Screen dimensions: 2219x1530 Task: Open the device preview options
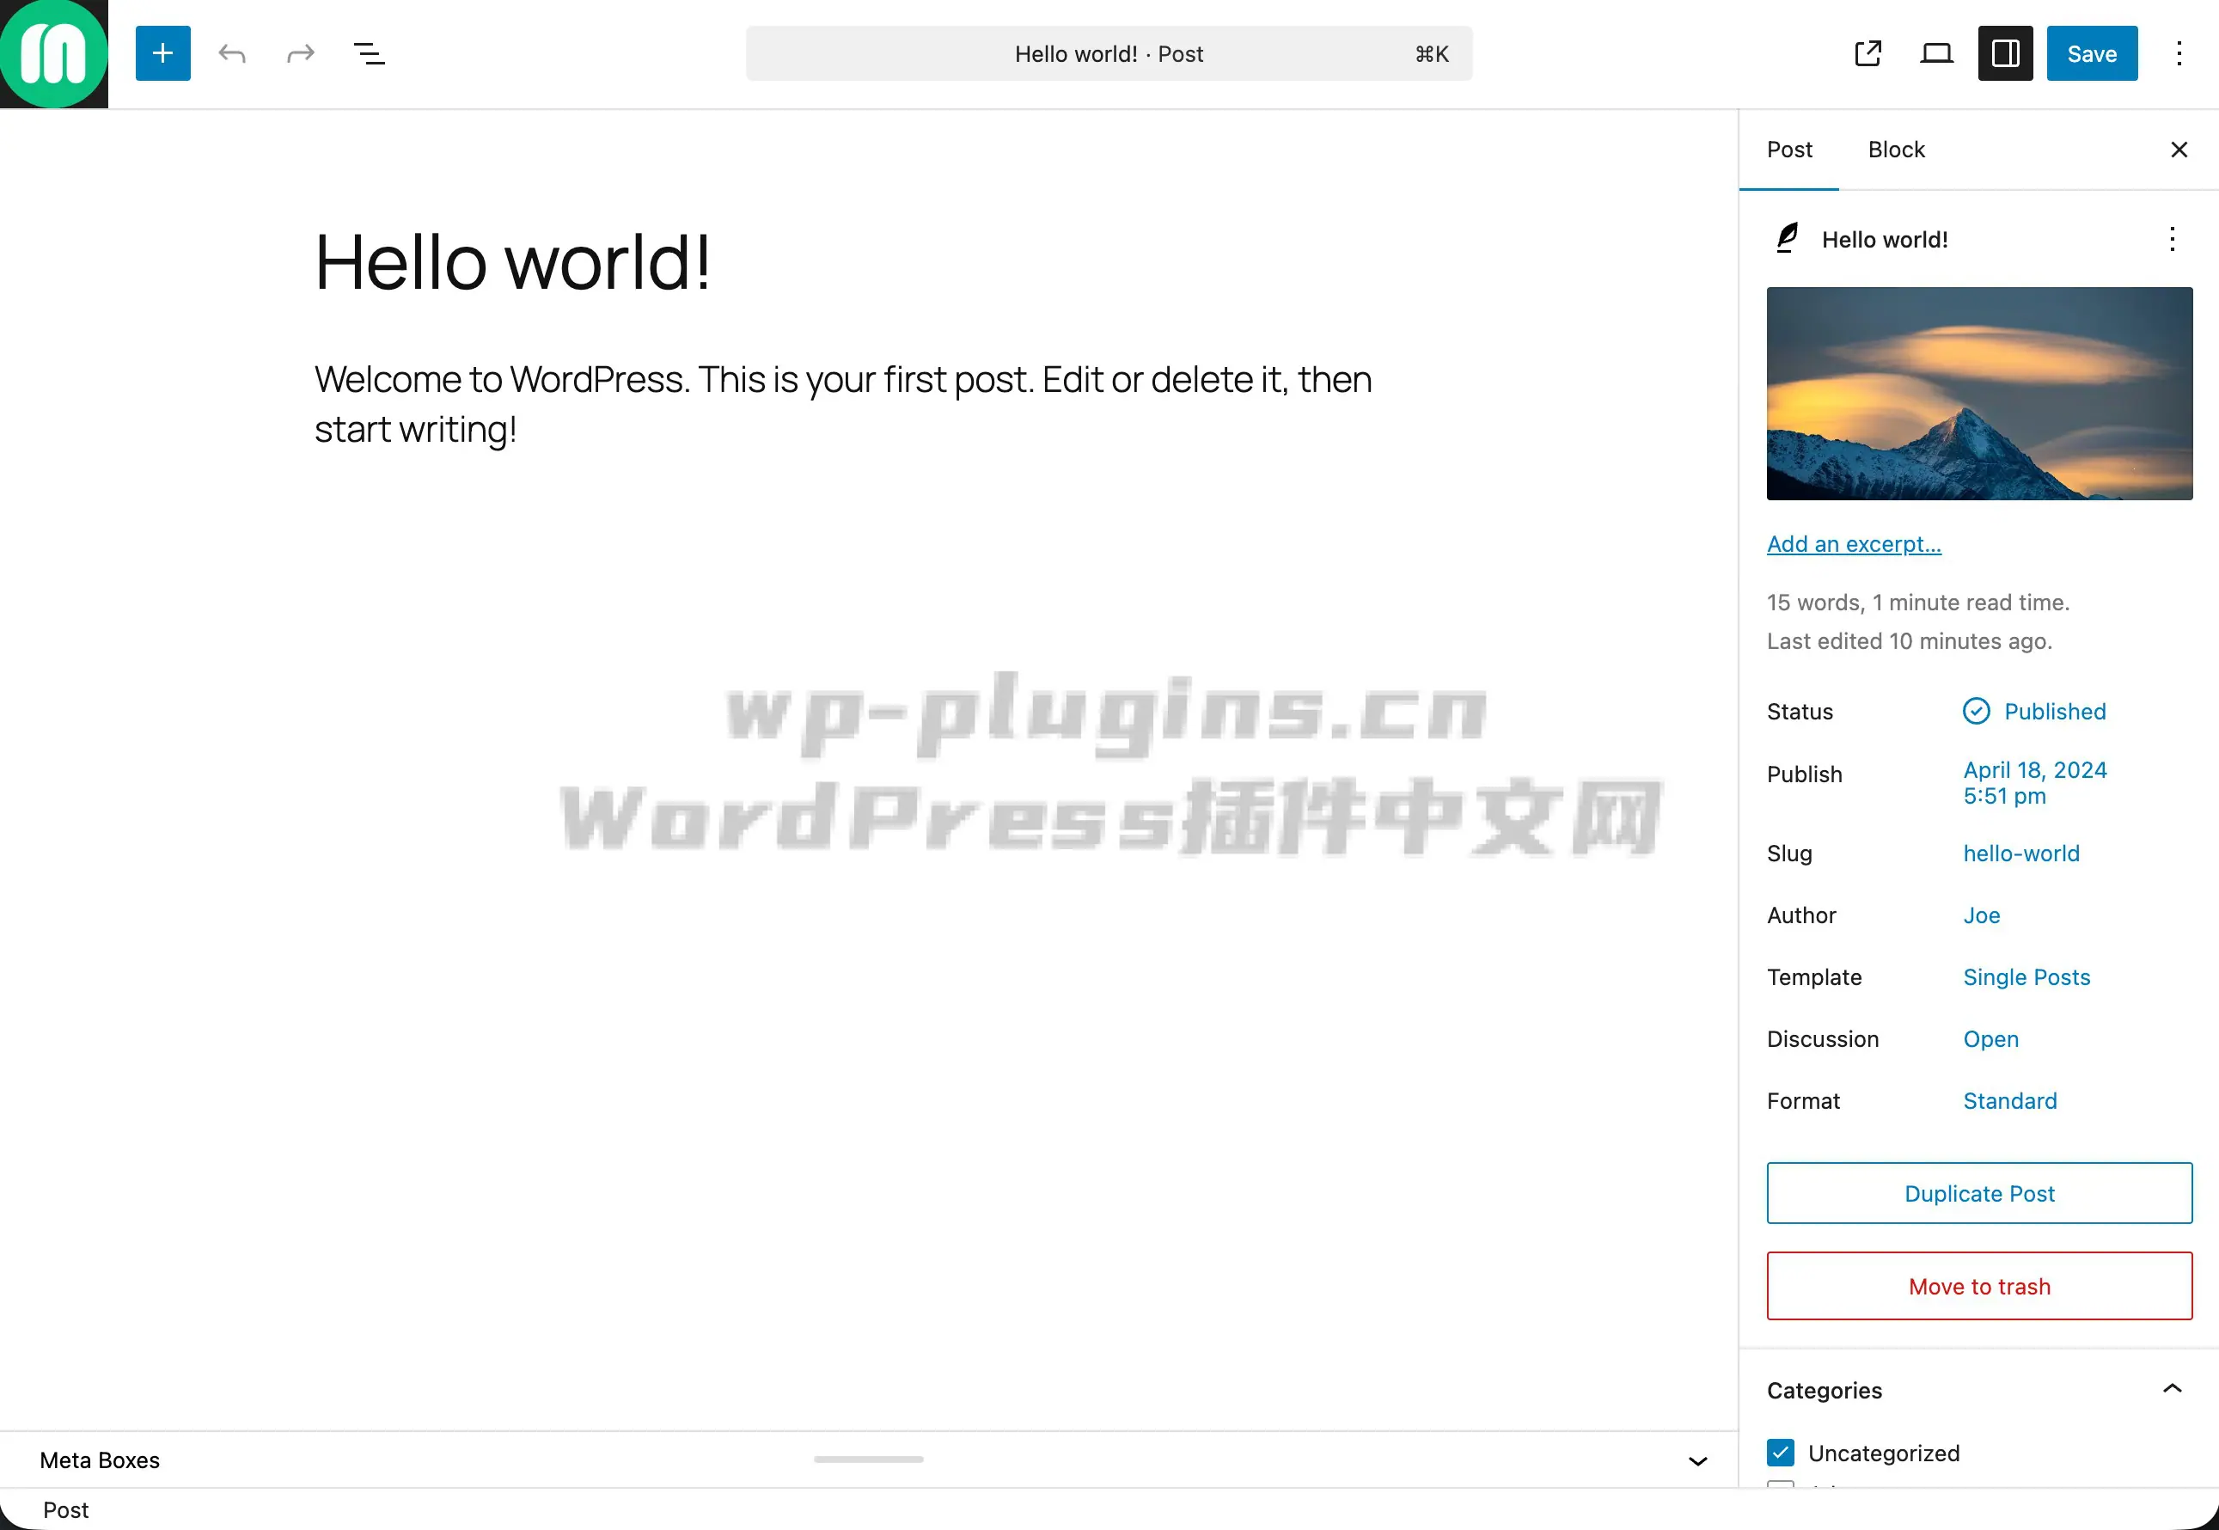tap(1937, 53)
